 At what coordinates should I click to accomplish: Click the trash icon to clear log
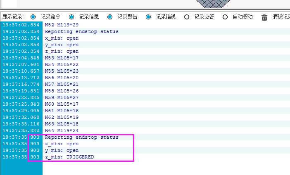pyautogui.click(x=264, y=17)
